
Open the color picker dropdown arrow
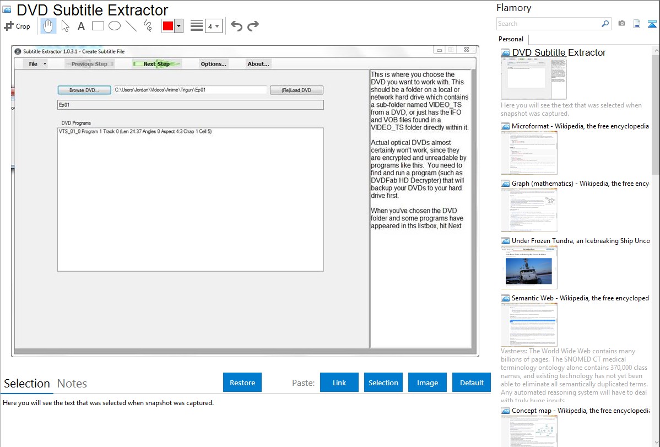tap(178, 26)
